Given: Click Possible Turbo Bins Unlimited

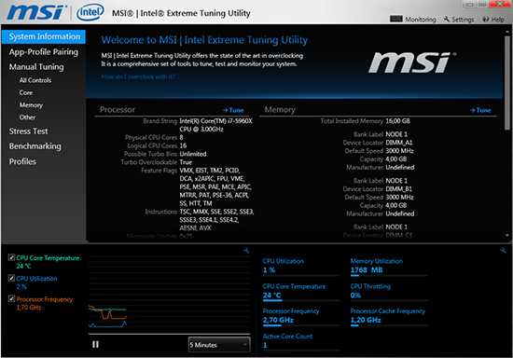Looking at the screenshot, I should point(193,154).
